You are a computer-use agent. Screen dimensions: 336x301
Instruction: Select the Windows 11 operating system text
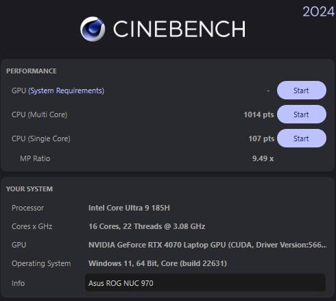[158, 263]
